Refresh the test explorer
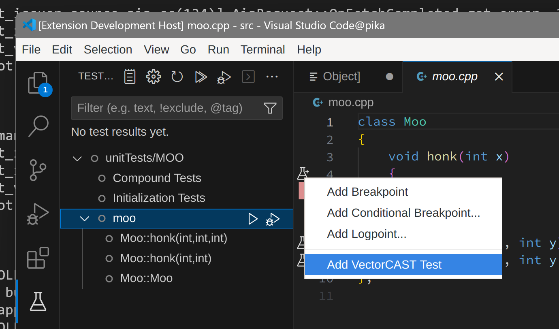The height and width of the screenshot is (329, 559). [x=177, y=76]
